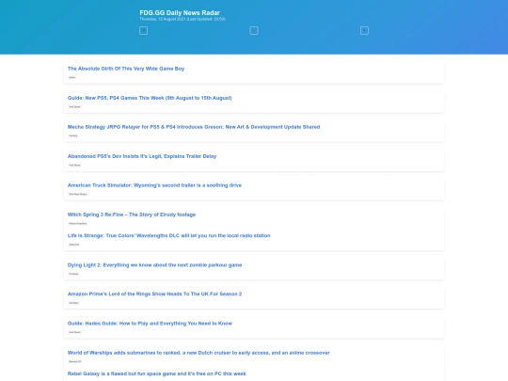
Task: Open the Abandoned PS5's Dev Insists It's Legit headline
Action: [x=142, y=156]
